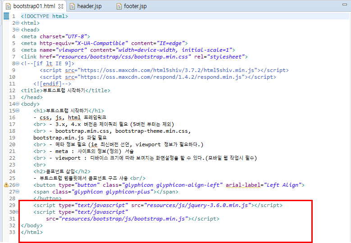351x243 pixels.
Task: Collapse the html fold on line 2
Action: (x=18, y=23)
